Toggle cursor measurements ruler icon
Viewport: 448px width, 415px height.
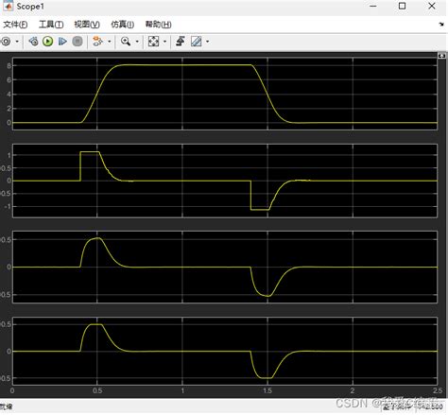pos(197,42)
